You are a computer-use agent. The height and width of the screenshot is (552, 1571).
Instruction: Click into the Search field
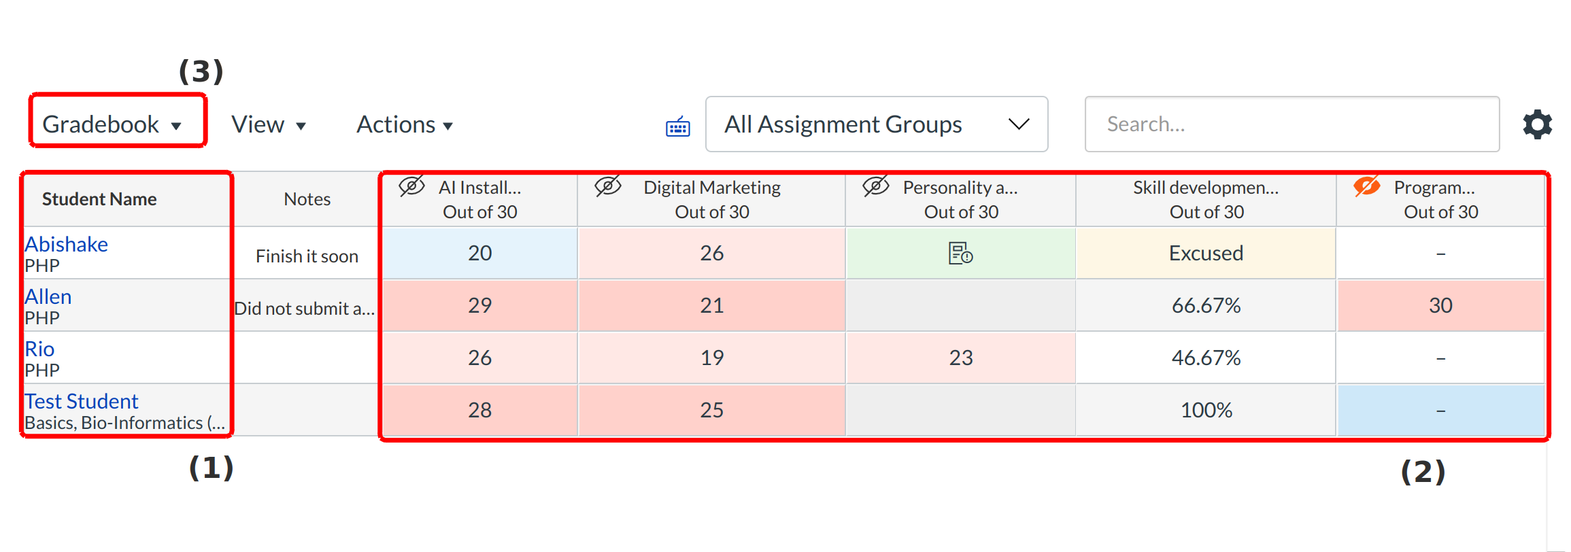[x=1291, y=124]
